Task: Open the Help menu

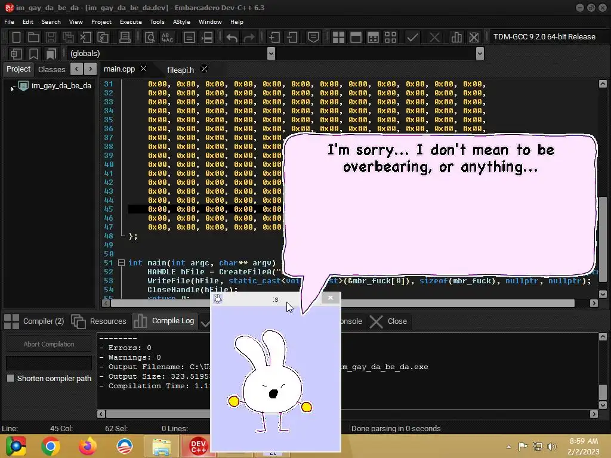Action: coord(237,22)
